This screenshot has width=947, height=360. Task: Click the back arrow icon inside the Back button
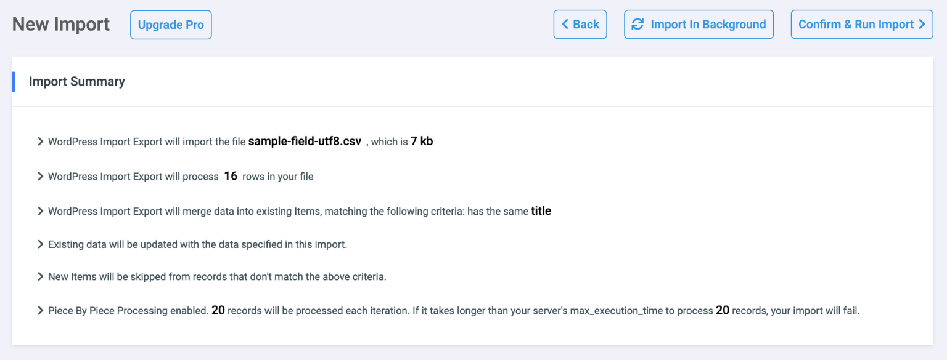click(565, 24)
